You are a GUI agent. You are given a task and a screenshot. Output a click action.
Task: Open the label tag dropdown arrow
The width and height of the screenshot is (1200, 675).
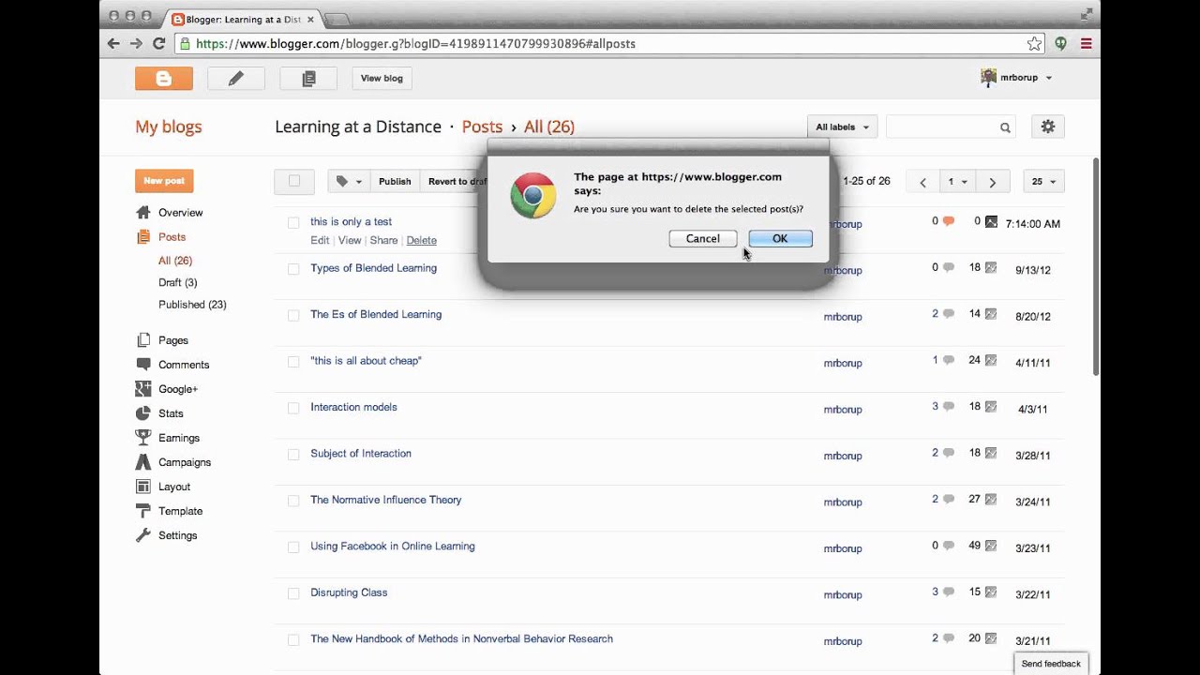[358, 182]
